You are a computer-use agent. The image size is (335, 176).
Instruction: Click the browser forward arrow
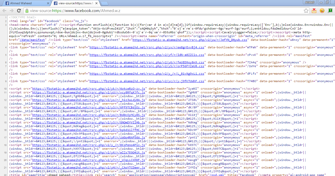click(12, 11)
